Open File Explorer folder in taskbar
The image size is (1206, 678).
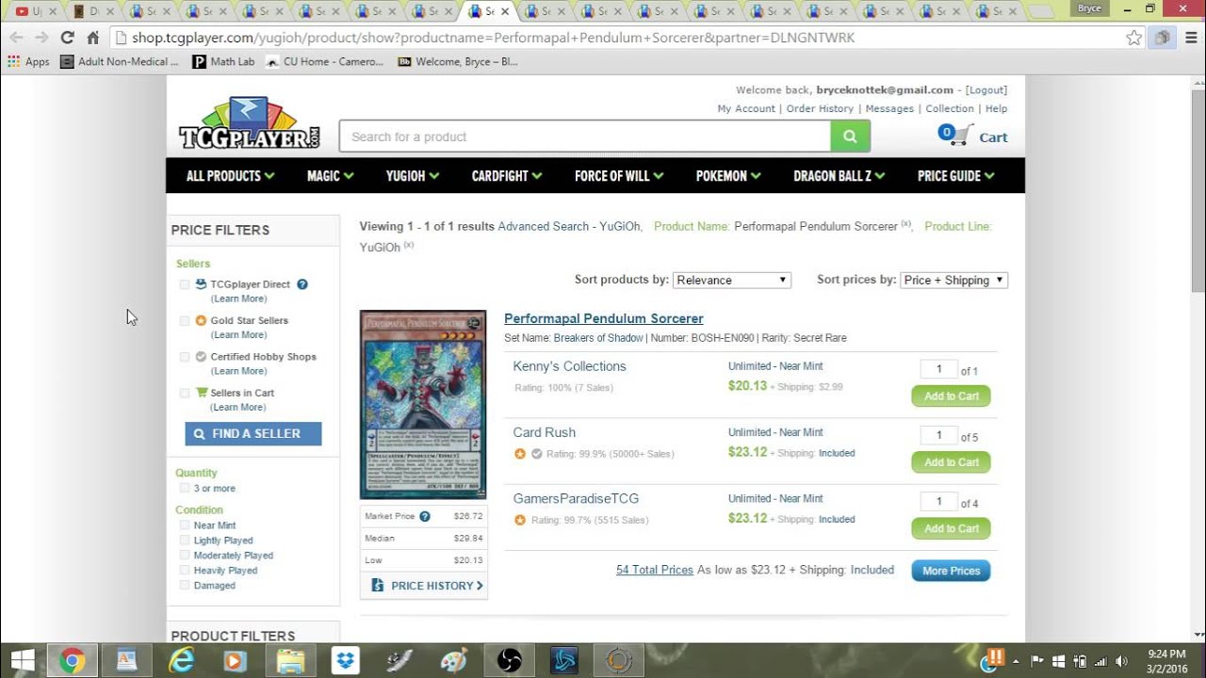290,660
